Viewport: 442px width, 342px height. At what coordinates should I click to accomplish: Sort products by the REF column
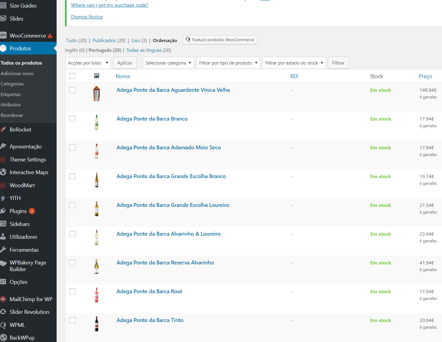[x=294, y=76]
